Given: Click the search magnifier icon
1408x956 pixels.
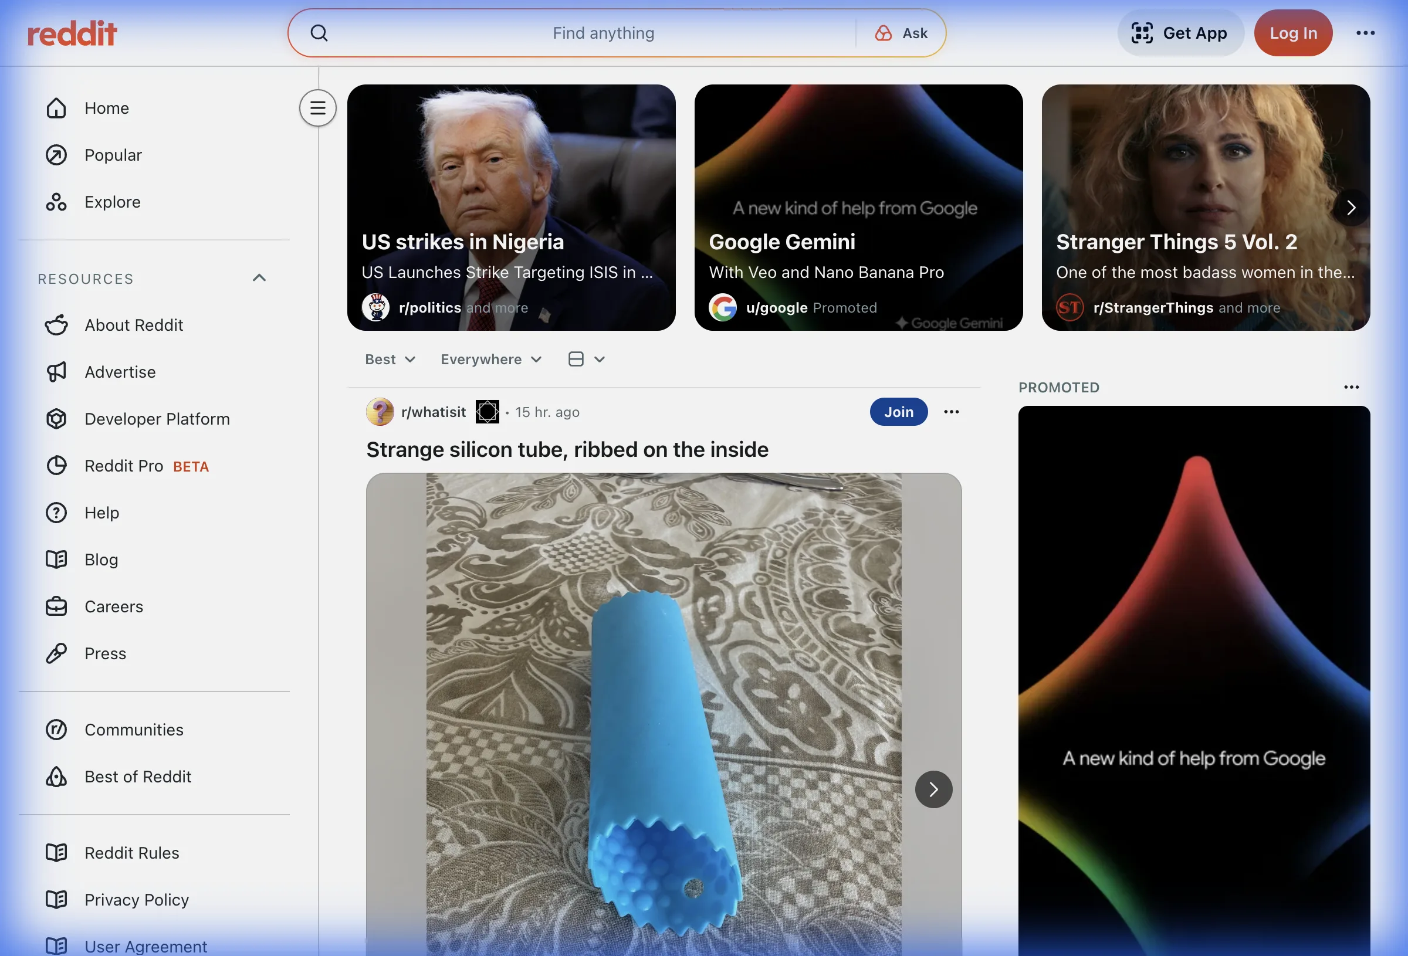Looking at the screenshot, I should click(x=319, y=33).
